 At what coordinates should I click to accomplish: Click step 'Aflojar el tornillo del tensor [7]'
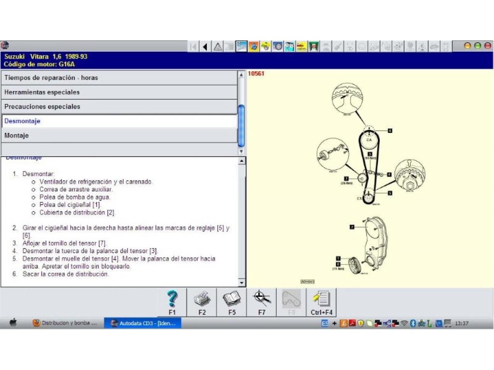[64, 243]
